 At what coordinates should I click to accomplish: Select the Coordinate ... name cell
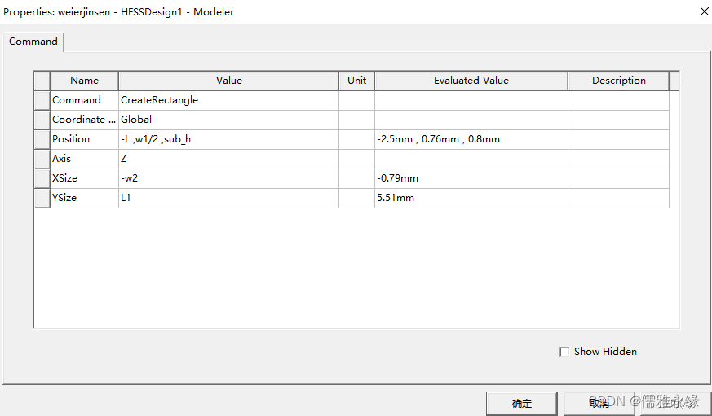click(x=85, y=120)
